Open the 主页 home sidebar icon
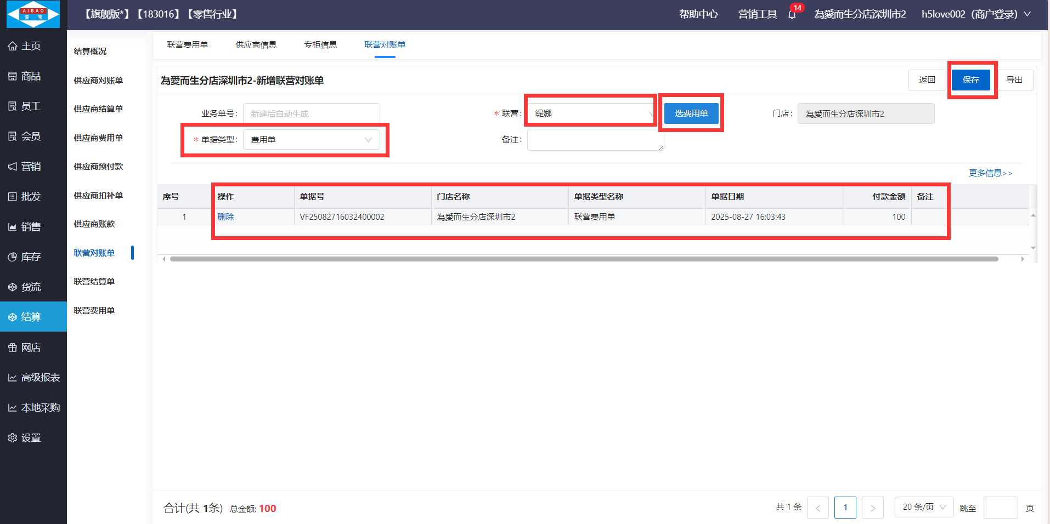The height and width of the screenshot is (524, 1050). [13, 46]
